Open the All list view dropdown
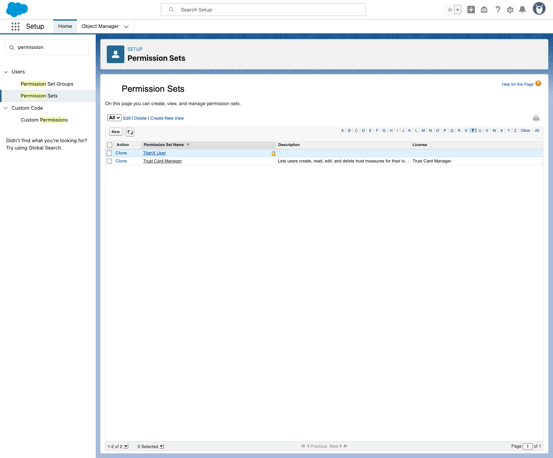The height and width of the screenshot is (458, 553). tap(114, 118)
